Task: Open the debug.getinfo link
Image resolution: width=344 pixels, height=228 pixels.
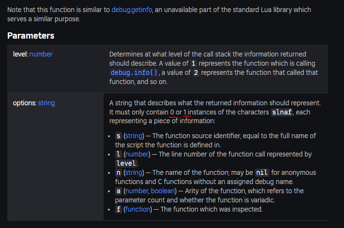Action: pyautogui.click(x=132, y=10)
